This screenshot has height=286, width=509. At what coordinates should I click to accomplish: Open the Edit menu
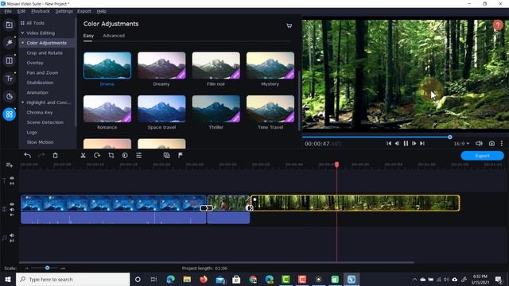pyautogui.click(x=21, y=11)
